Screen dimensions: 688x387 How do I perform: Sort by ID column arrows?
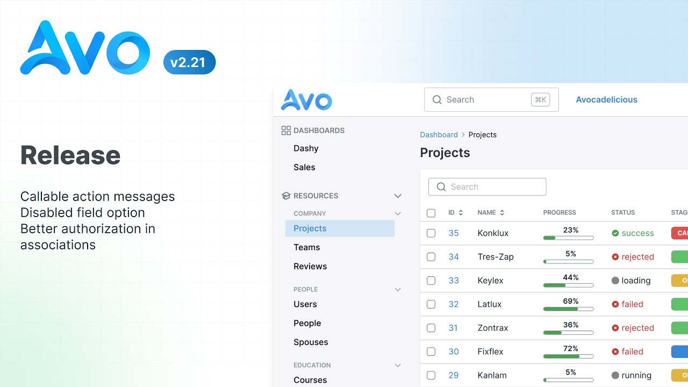461,213
